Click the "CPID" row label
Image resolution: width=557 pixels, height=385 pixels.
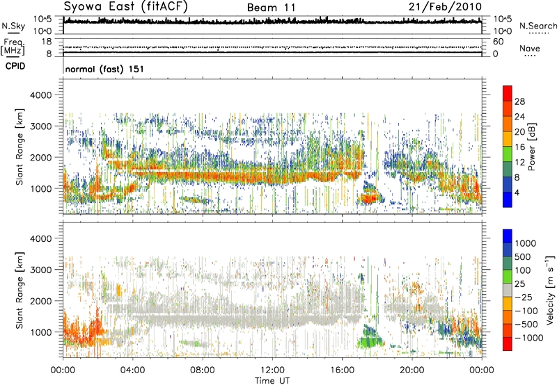[15, 66]
